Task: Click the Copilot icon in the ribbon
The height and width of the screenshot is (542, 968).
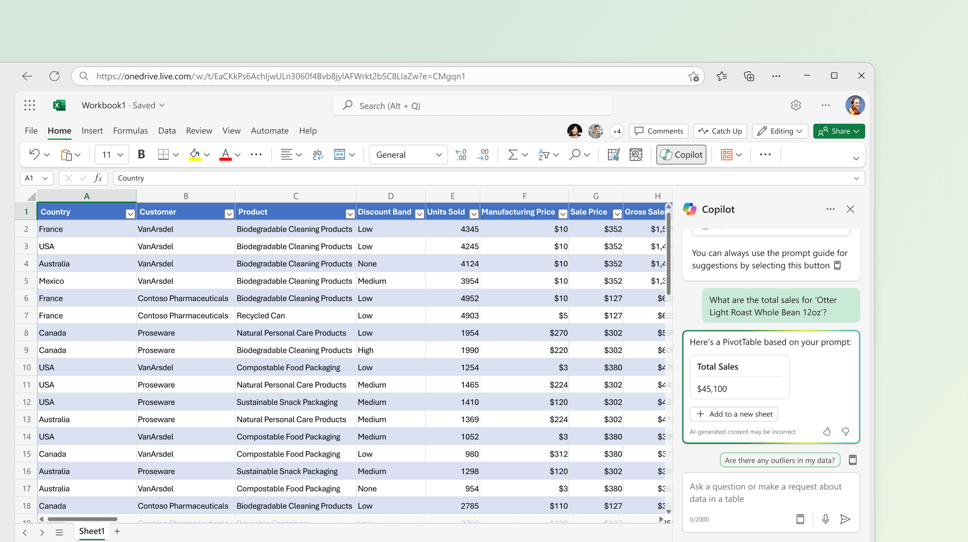Action: (x=683, y=154)
